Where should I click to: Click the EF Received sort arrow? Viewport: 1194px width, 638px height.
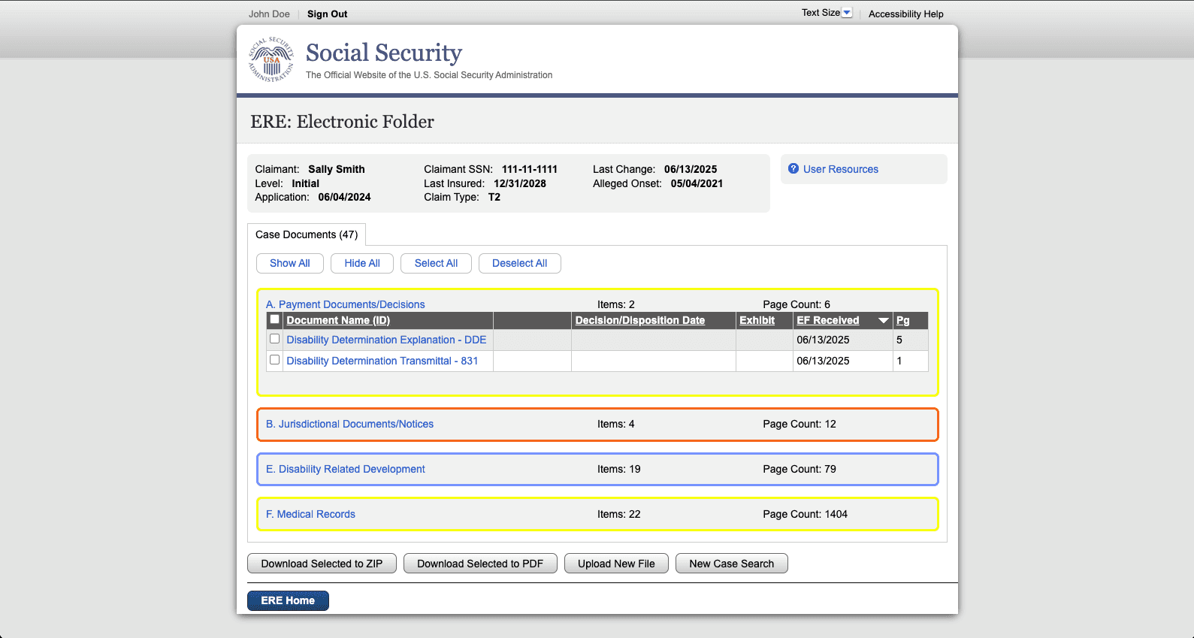[884, 321]
